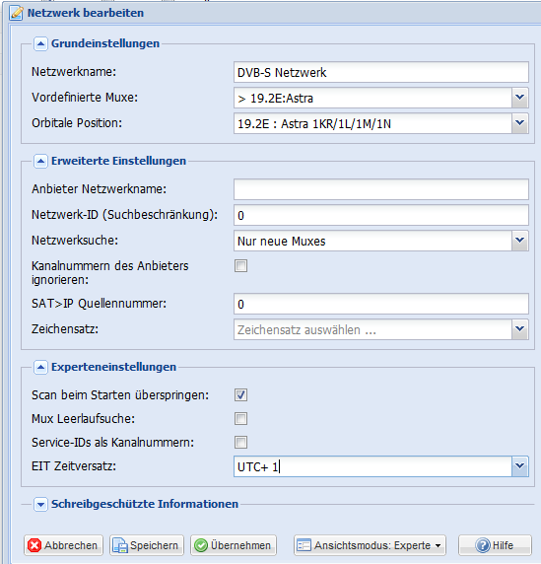Image resolution: width=541 pixels, height=564 pixels.
Task: Click the green Übernehmen checkmark icon
Action: [201, 545]
